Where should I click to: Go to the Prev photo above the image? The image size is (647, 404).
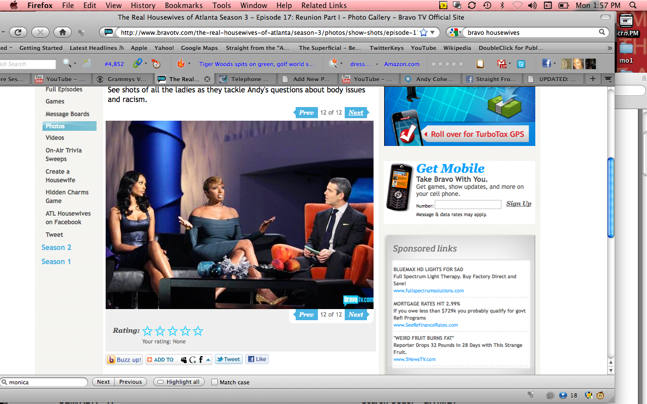tap(306, 113)
